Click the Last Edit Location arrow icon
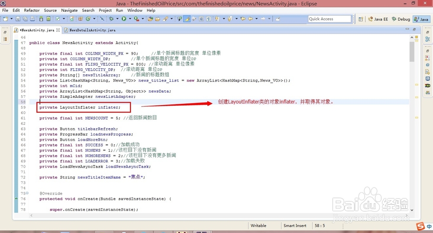433x233 pixels. pos(243,19)
